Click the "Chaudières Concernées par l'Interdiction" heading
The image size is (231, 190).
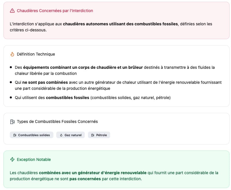click(55, 11)
